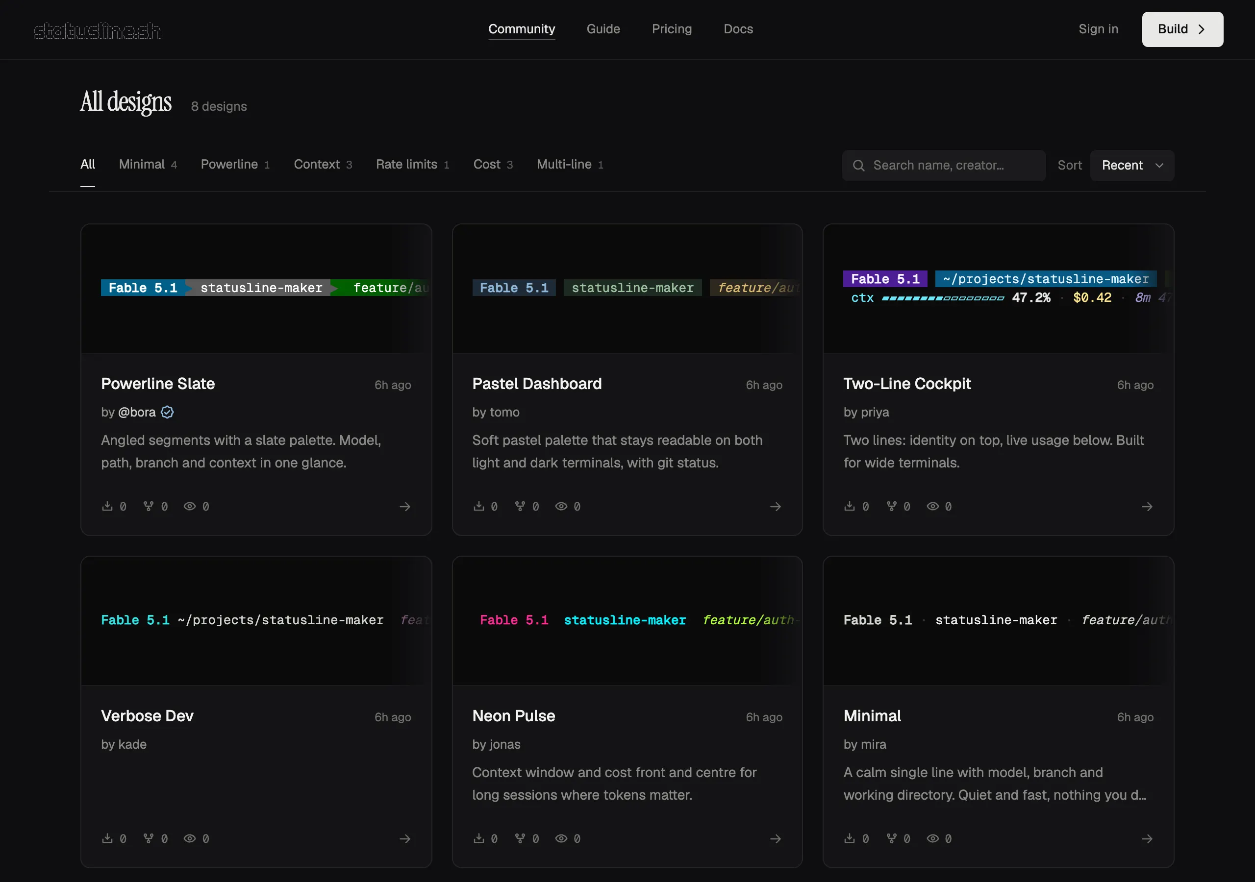
Task: Open Powerline Slate via its arrow icon
Action: click(404, 507)
